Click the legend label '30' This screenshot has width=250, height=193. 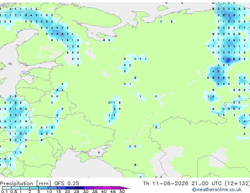tap(86, 191)
